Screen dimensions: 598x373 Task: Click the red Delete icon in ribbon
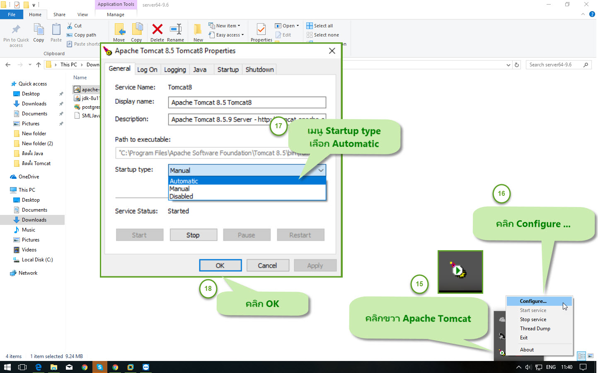click(157, 29)
